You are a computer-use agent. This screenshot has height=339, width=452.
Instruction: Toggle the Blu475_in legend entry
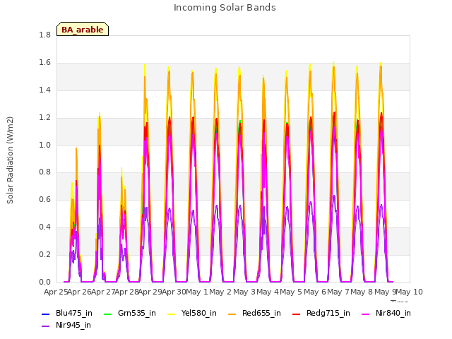(x=67, y=313)
